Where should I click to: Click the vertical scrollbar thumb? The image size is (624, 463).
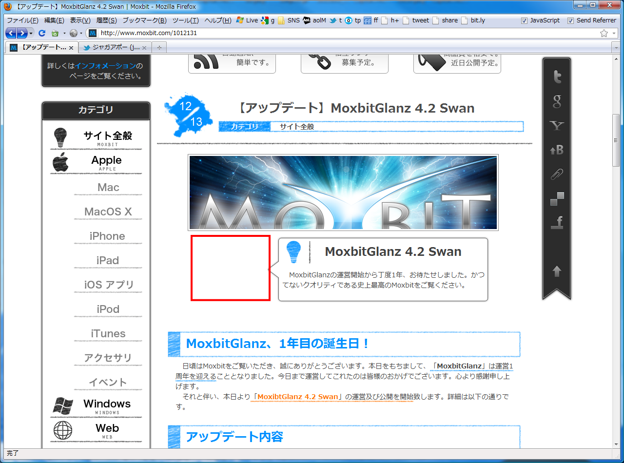pyautogui.click(x=617, y=140)
